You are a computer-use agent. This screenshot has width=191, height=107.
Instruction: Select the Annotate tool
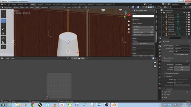click(3, 38)
